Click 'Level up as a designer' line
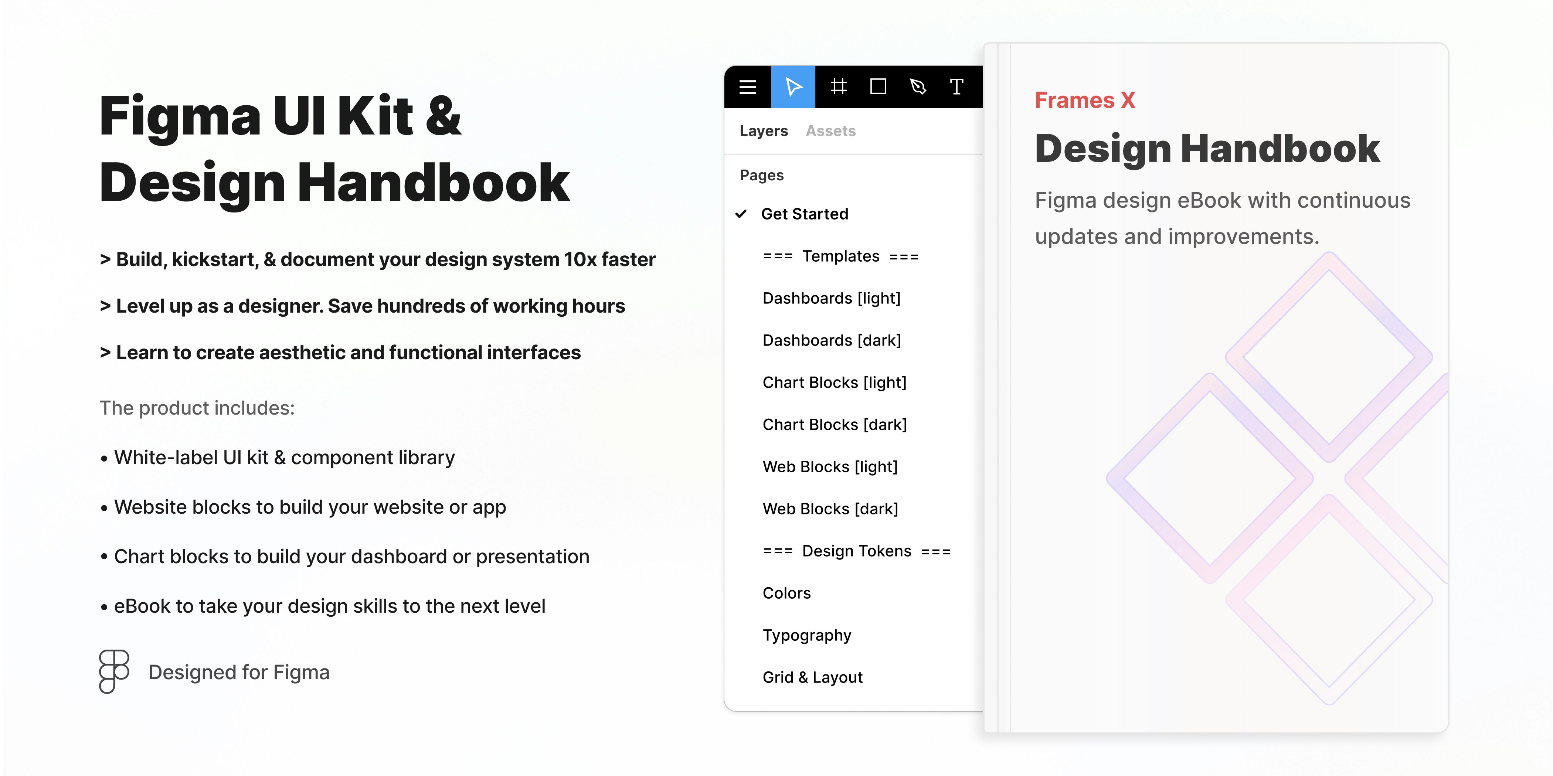This screenshot has height=776, width=1553. (x=362, y=306)
